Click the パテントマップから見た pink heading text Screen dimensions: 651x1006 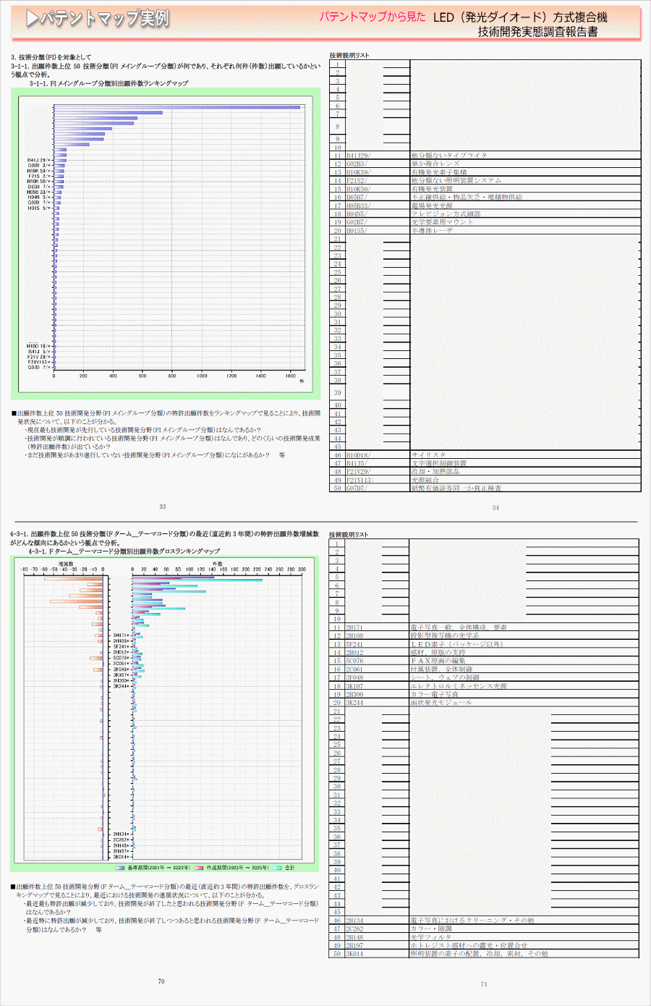click(x=373, y=17)
